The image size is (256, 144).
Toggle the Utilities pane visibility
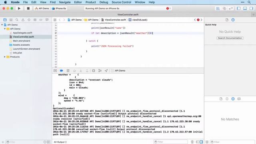pos(251,8)
